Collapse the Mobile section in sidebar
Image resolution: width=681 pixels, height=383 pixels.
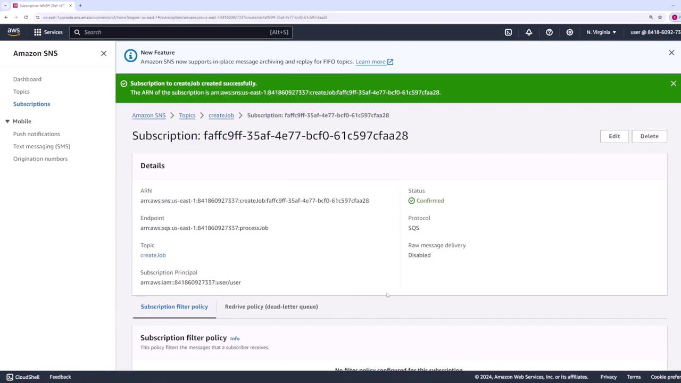click(x=7, y=121)
